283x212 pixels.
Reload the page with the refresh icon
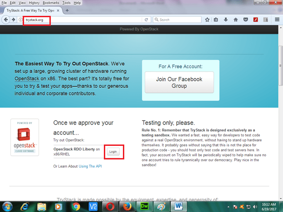coord(146,19)
